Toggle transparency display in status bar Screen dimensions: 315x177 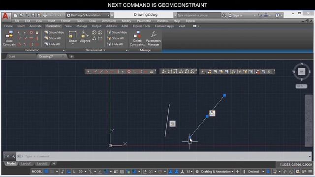(122, 172)
